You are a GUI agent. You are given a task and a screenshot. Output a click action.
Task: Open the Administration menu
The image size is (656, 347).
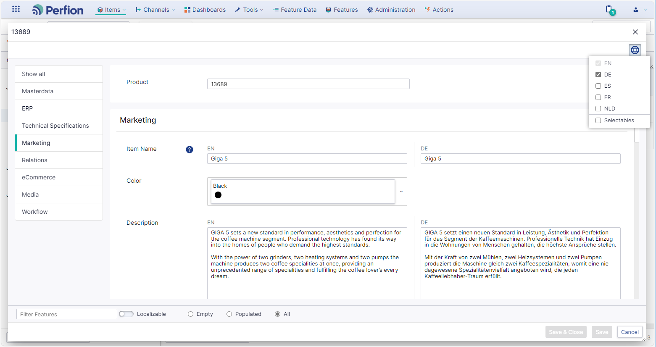[x=391, y=10]
